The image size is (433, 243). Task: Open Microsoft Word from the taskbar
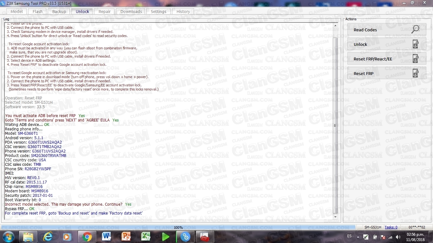click(107, 237)
